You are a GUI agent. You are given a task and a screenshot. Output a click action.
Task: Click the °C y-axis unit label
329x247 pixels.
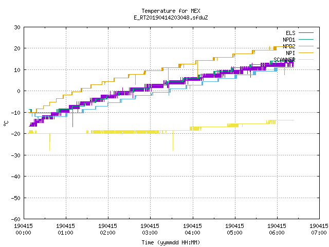pyautogui.click(x=6, y=123)
